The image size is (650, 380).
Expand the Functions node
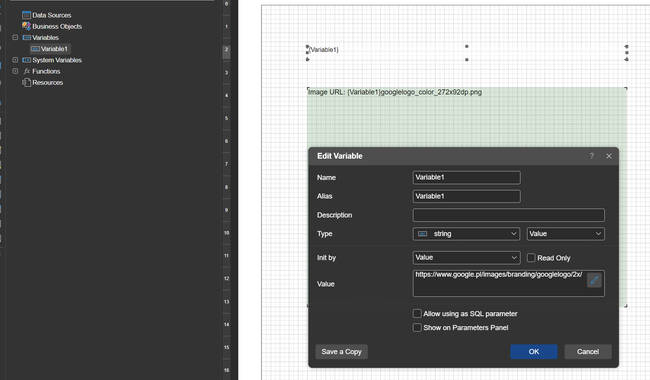click(x=15, y=71)
